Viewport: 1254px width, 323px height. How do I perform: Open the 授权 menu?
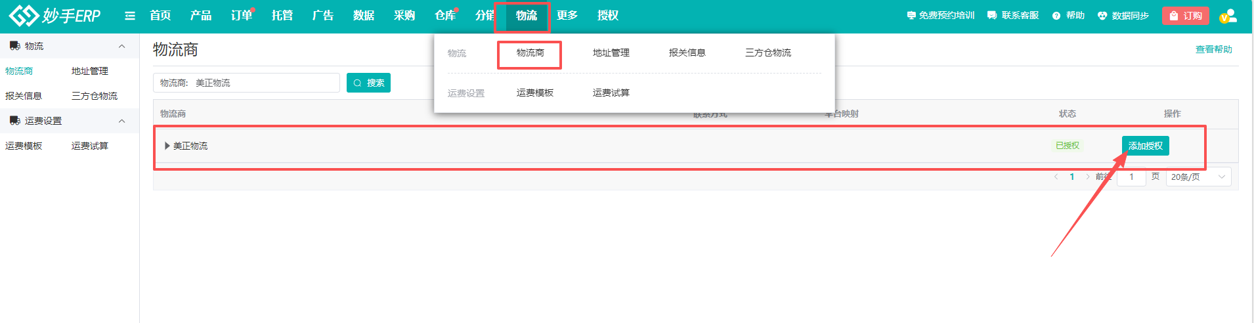(608, 15)
